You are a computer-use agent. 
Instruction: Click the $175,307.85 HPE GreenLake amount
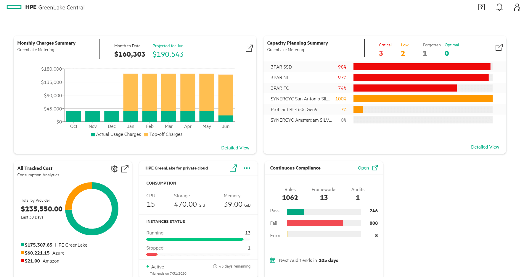click(38, 245)
